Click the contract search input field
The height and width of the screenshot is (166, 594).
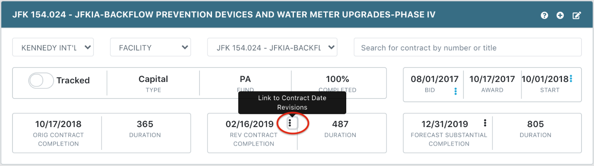click(468, 48)
